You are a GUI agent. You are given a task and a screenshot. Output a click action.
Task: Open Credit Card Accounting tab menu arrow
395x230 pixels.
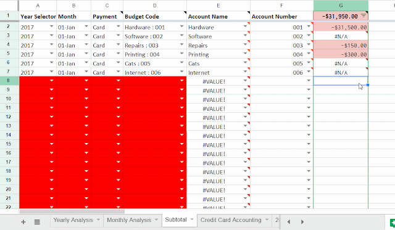(x=267, y=220)
